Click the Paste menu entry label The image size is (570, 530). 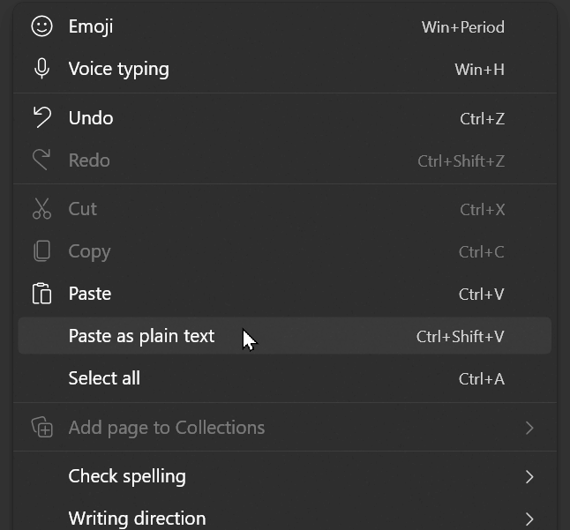(90, 294)
